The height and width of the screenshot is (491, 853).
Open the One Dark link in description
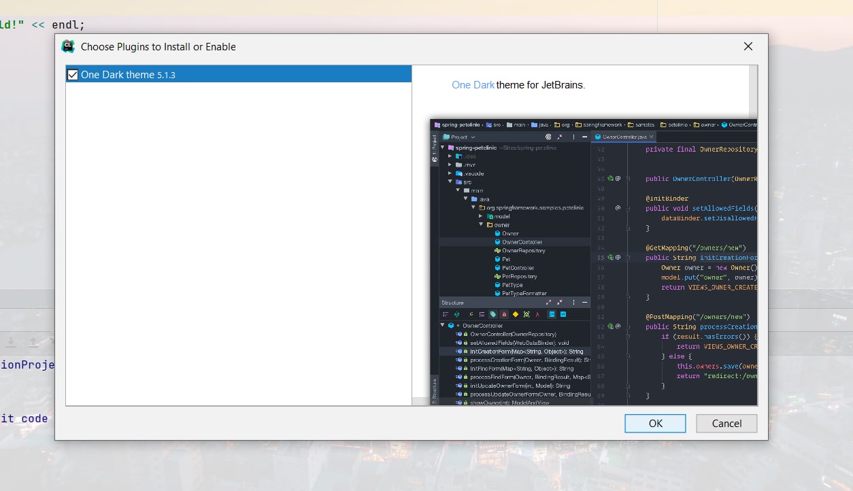473,85
